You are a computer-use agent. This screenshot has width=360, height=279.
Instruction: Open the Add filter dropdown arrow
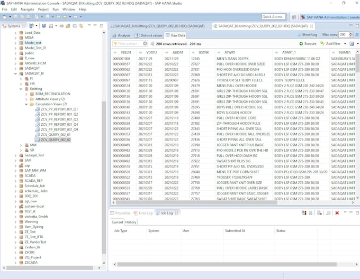click(x=345, y=43)
